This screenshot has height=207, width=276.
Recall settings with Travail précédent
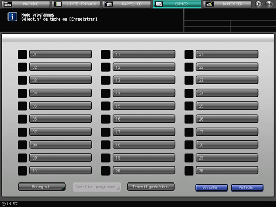tap(151, 187)
